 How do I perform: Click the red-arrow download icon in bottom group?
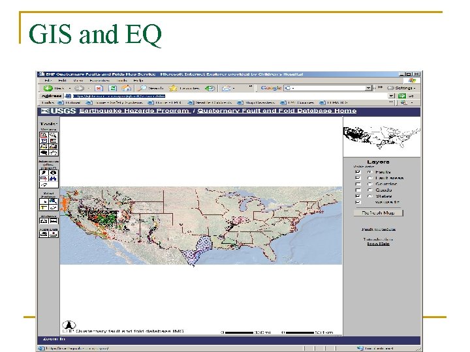pyautogui.click(x=54, y=234)
